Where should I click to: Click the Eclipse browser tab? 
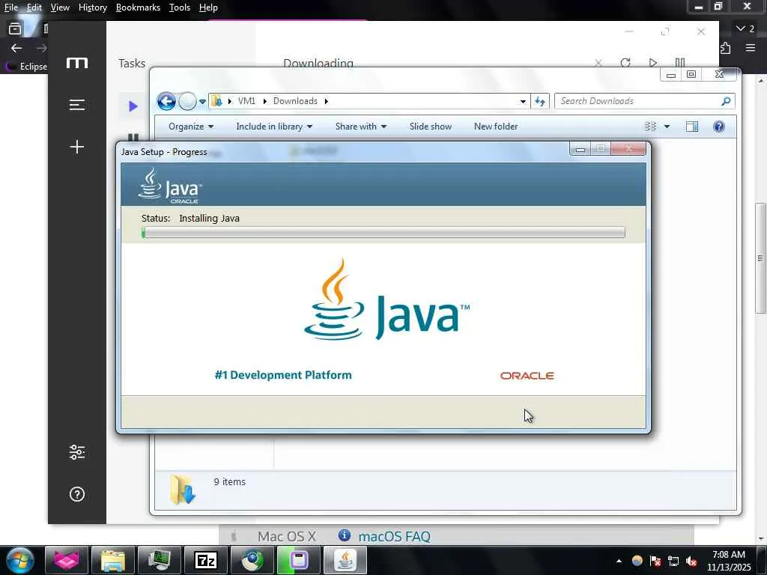click(26, 66)
